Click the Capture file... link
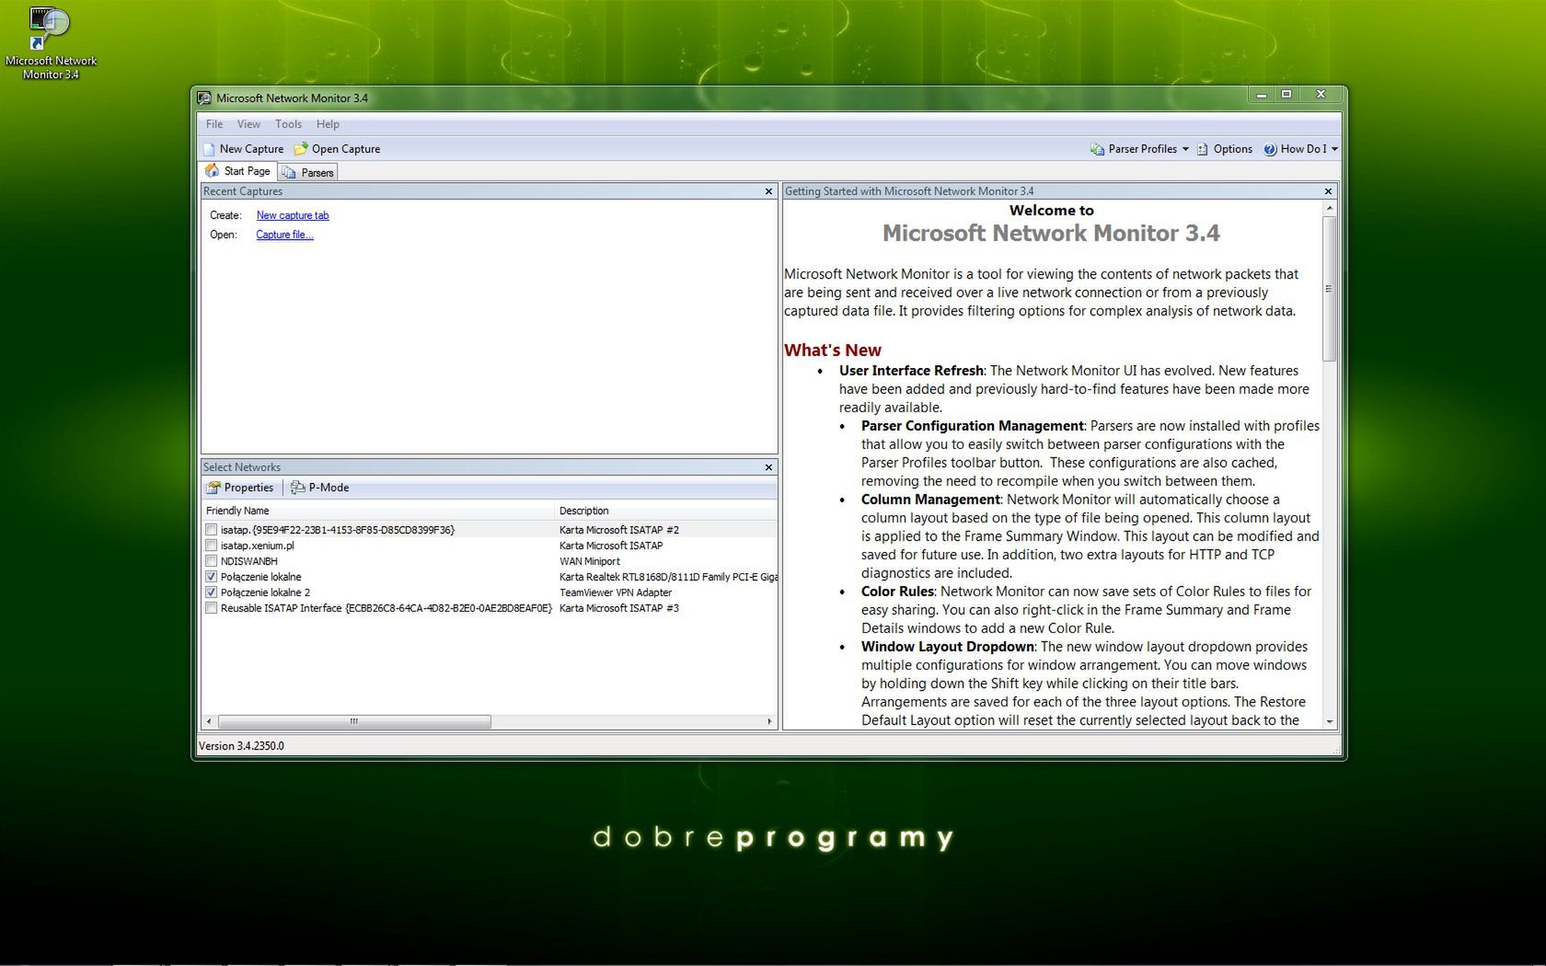 coord(284,235)
